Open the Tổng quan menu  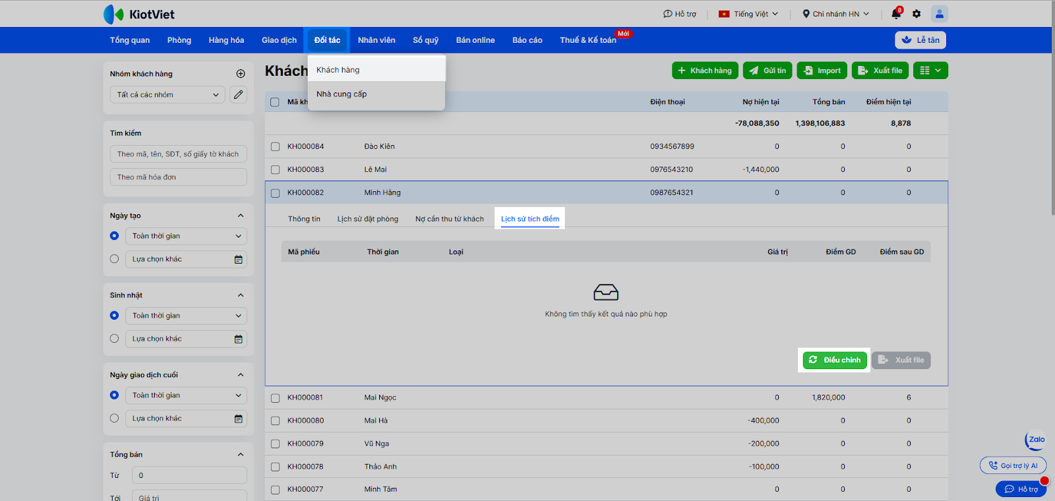coord(130,40)
